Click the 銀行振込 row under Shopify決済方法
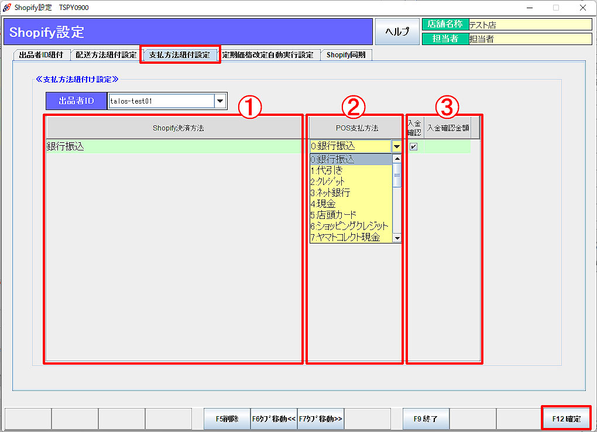The width and height of the screenshot is (597, 432). point(175,146)
